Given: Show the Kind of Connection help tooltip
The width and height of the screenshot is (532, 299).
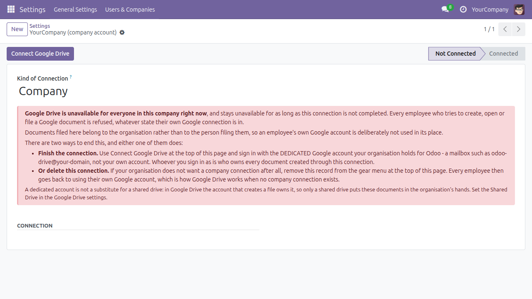Looking at the screenshot, I should pos(71,77).
